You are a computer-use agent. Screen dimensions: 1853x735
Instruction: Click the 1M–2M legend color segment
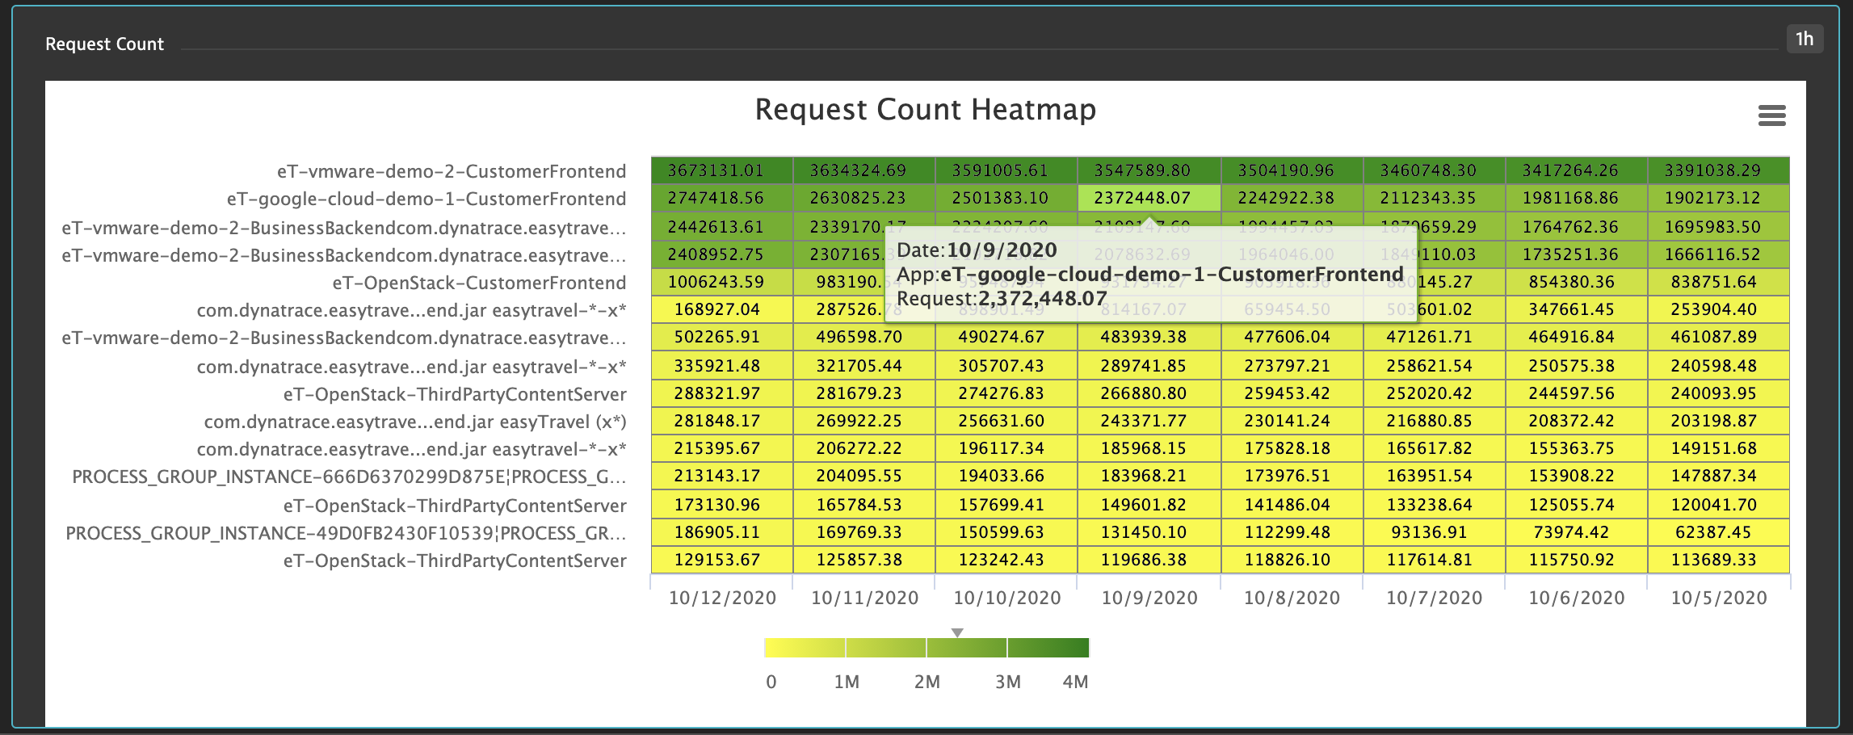pyautogui.click(x=886, y=648)
